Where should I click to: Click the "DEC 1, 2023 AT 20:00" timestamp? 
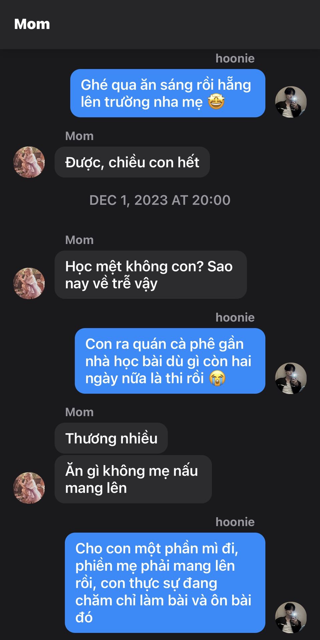point(160,200)
